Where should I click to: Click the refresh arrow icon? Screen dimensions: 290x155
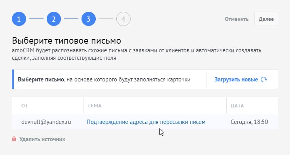pos(264,79)
